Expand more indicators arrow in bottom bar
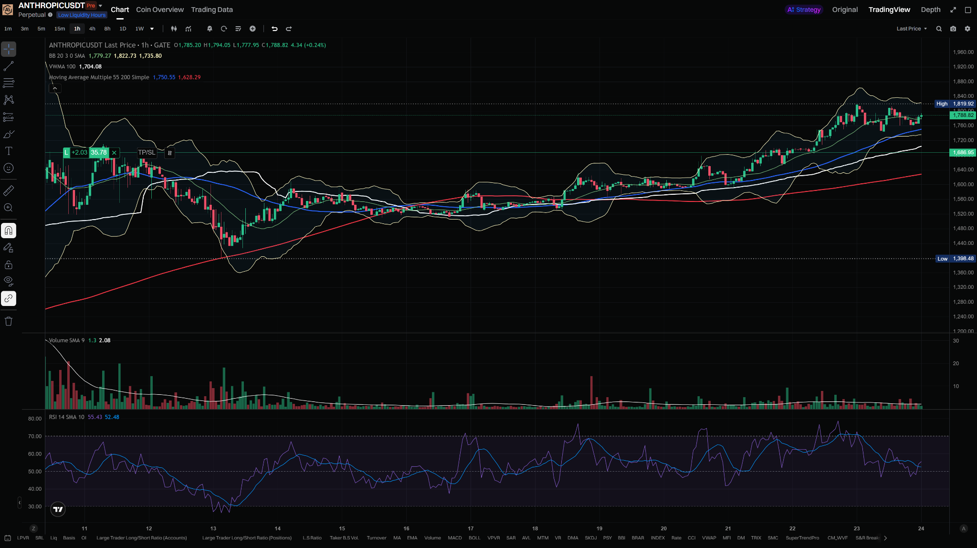Screen dimensions: 977x548 [x=885, y=538]
